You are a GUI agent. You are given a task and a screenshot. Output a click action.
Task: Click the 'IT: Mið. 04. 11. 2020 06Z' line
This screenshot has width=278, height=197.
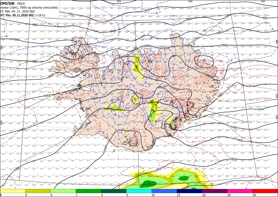18,11
